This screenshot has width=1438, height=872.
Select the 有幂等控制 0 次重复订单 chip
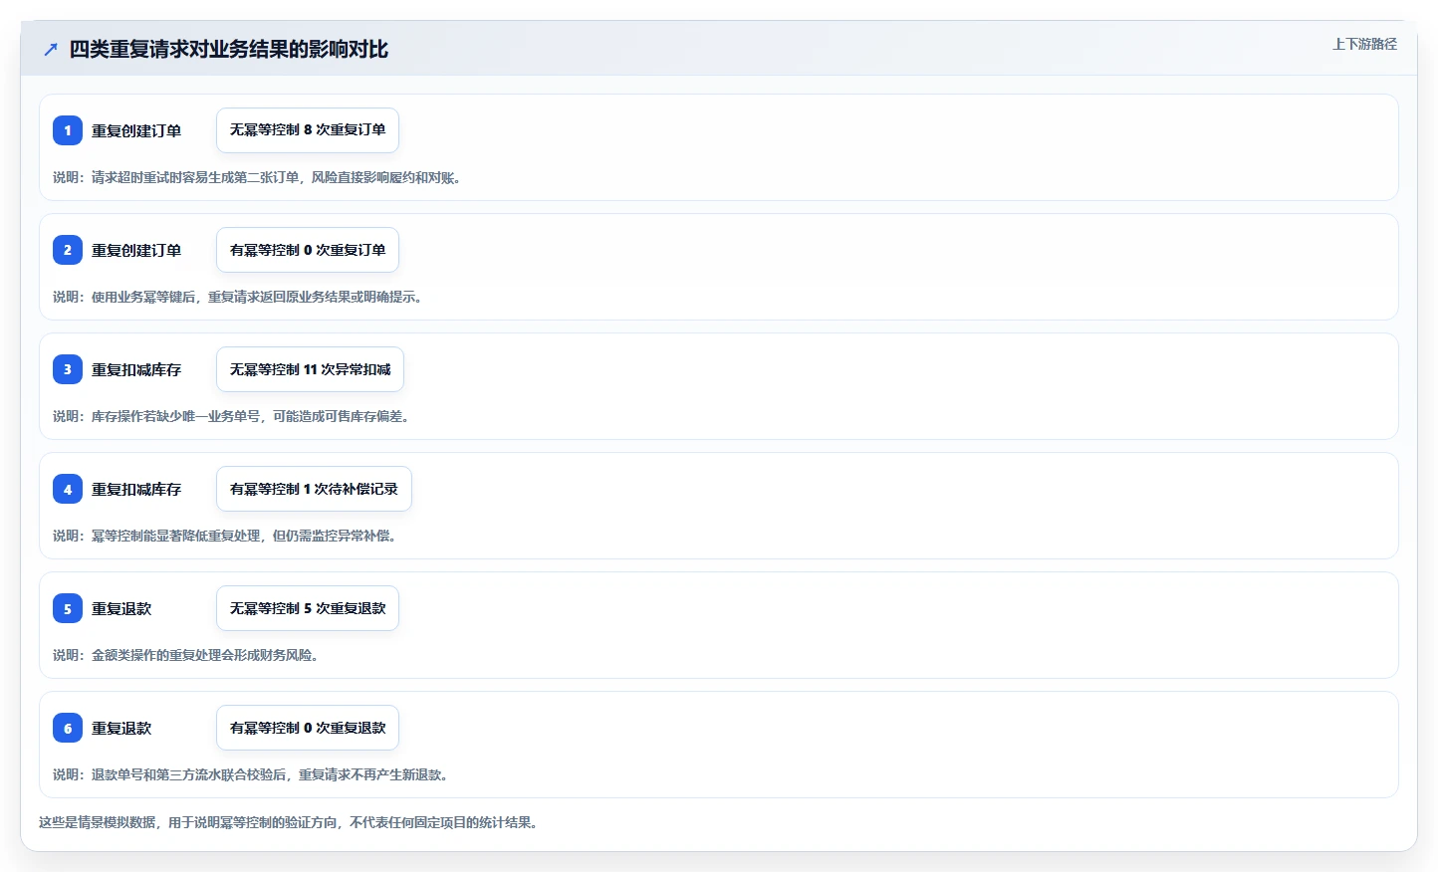pyautogui.click(x=308, y=250)
